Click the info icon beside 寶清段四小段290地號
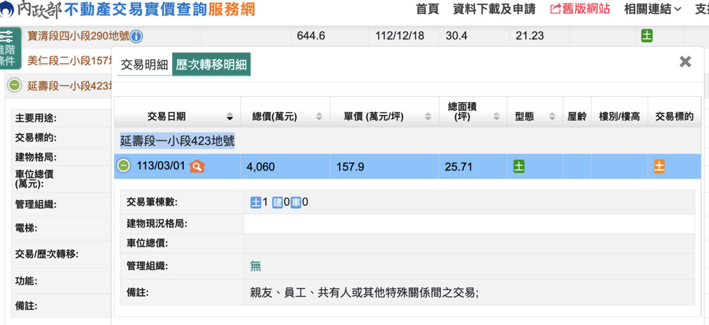This screenshot has height=325, width=709. point(136,37)
